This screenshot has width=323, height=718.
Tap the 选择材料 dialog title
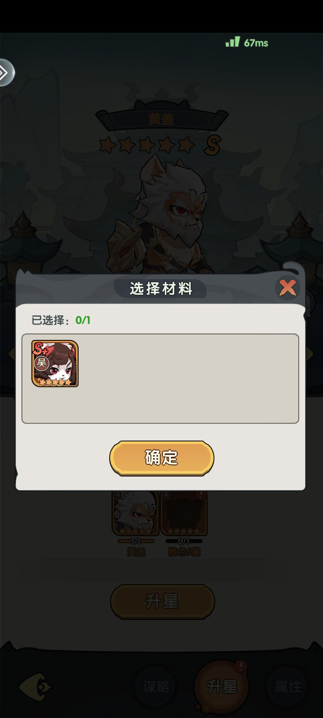click(161, 289)
